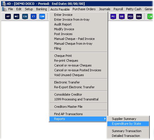Viewport: 154px width, 140px height.
Task: Open the DBi toolbar icon
Action: click(139, 16)
